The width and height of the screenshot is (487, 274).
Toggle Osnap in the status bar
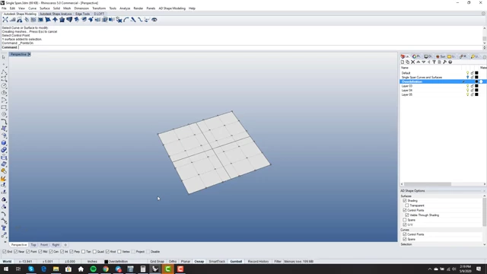coord(199,262)
